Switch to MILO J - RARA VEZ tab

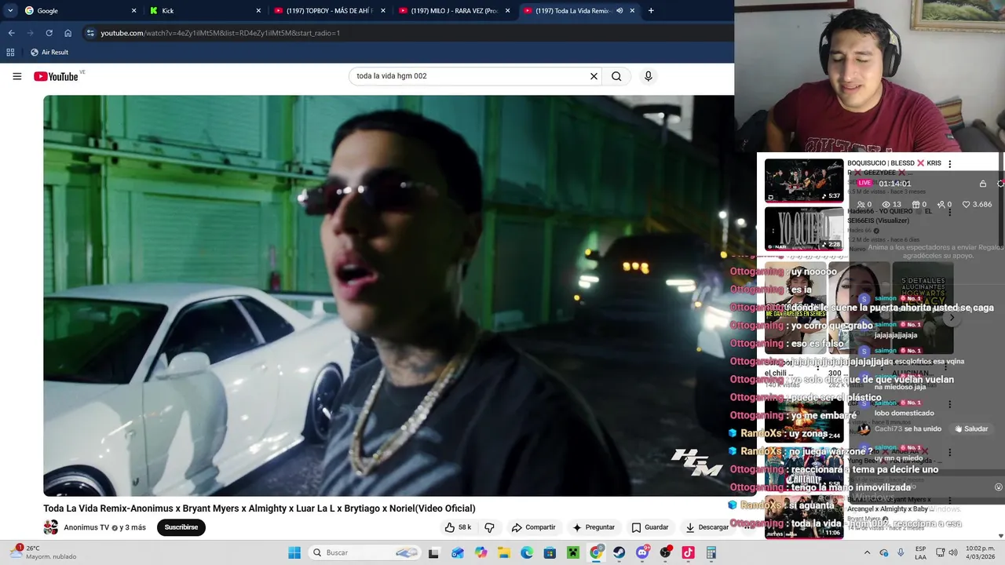pyautogui.click(x=453, y=10)
